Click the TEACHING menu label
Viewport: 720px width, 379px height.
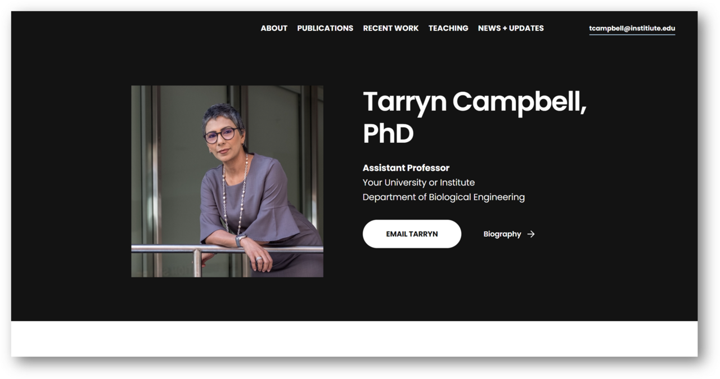[448, 28]
